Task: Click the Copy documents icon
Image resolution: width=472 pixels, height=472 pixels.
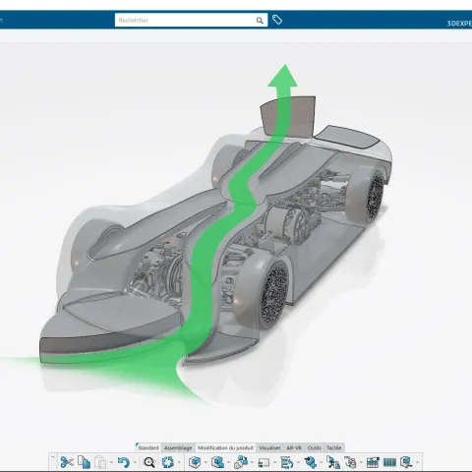Action: pos(85,462)
